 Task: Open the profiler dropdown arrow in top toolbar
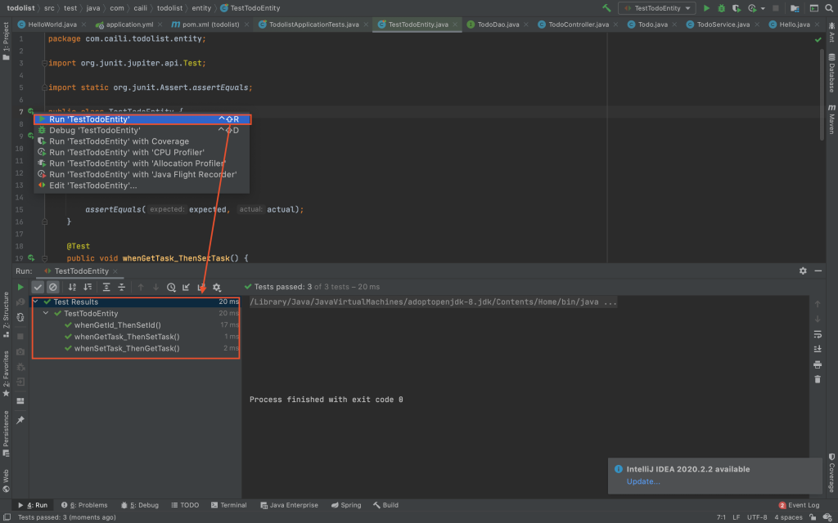(763, 8)
